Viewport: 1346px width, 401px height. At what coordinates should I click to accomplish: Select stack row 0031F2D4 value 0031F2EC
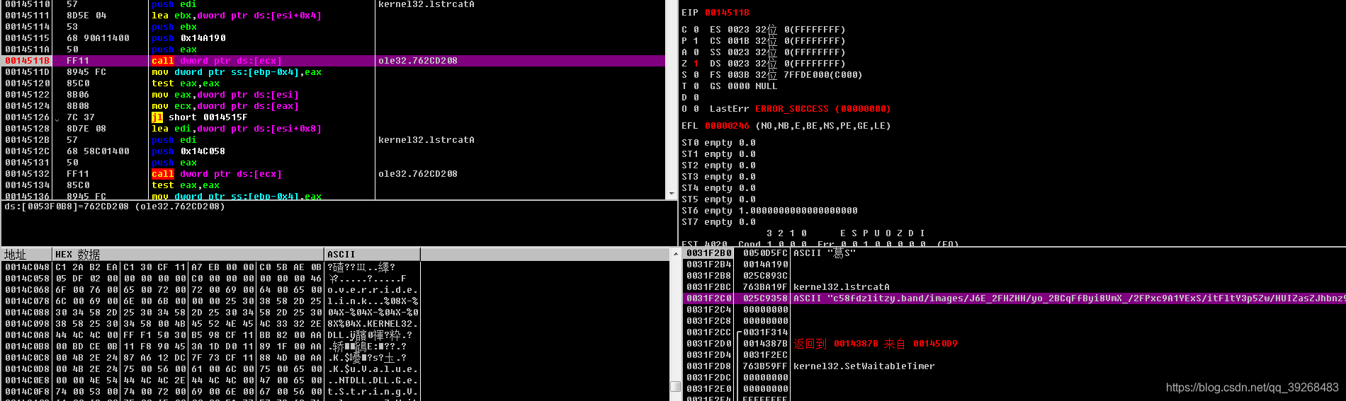click(1014, 355)
